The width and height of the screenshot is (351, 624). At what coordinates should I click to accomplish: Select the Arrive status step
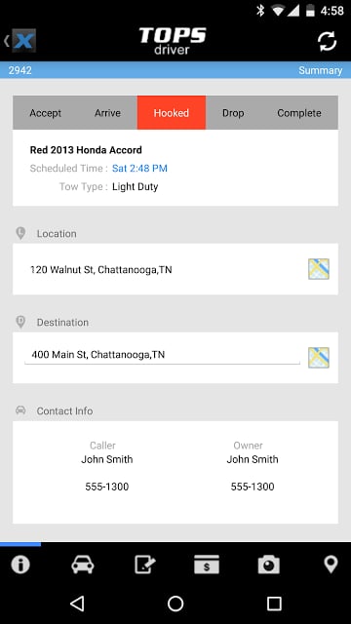point(107,113)
